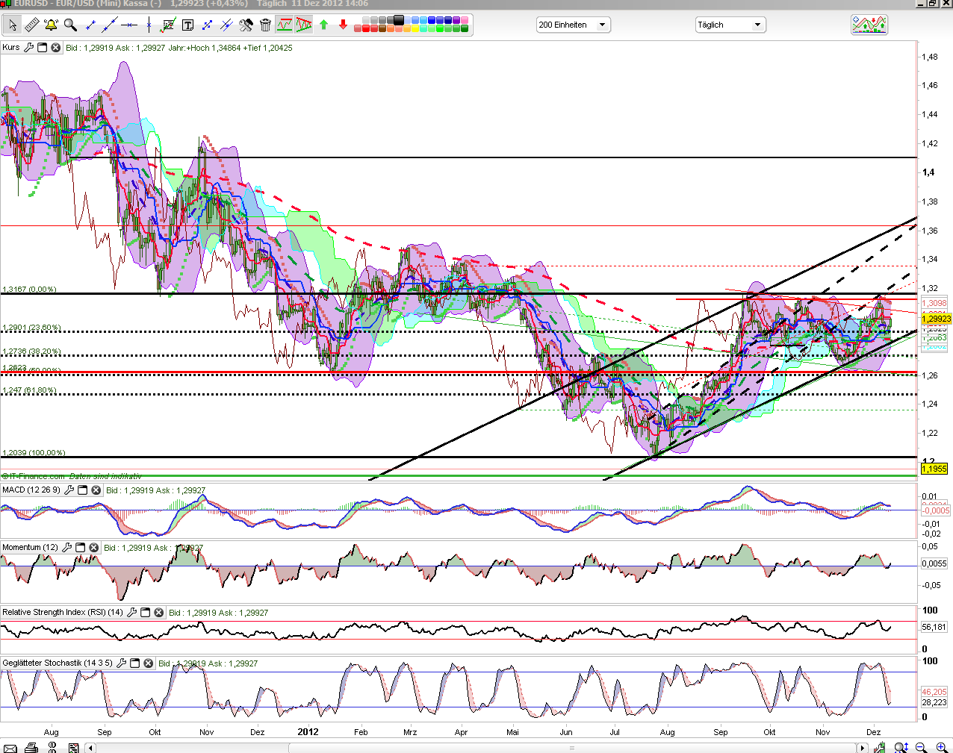Click the 0,0055 momentum value label
Screen dimensions: 953x753
[x=934, y=563]
